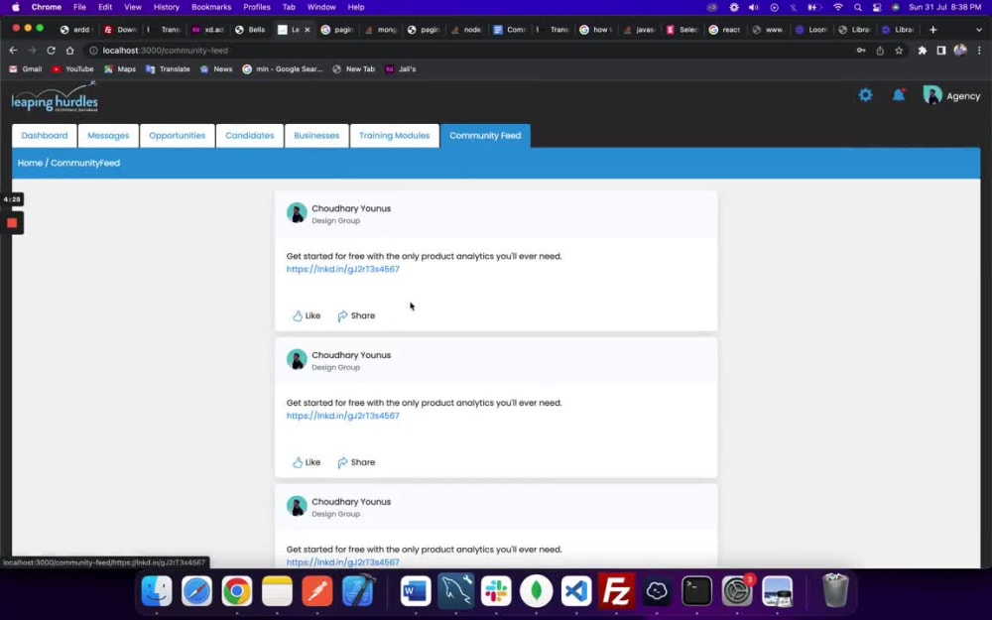Click the Agency profile avatar
The height and width of the screenshot is (620, 992).
931,95
